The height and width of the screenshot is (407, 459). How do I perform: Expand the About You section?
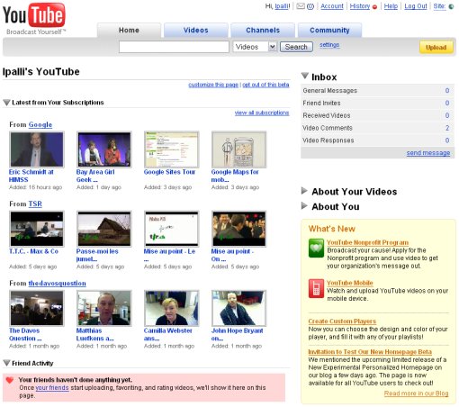click(304, 205)
